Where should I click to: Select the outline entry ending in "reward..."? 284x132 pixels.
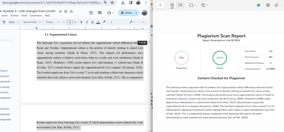(x=5, y=87)
